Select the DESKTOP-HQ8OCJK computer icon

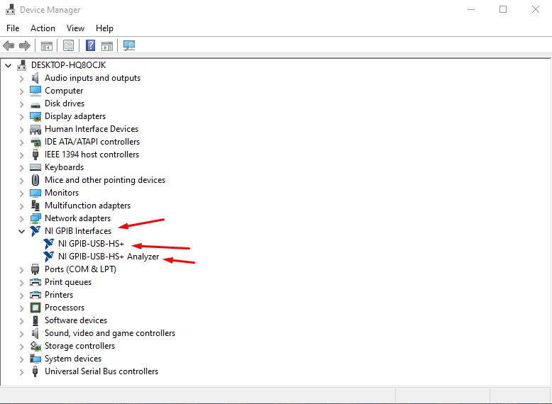tap(22, 65)
